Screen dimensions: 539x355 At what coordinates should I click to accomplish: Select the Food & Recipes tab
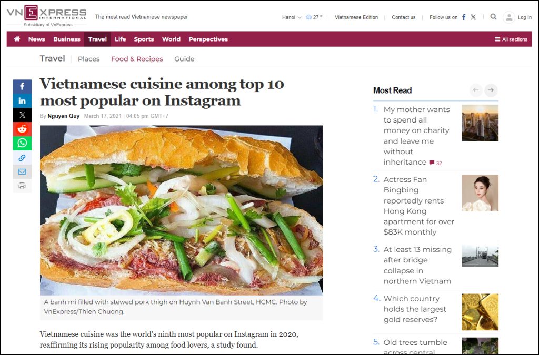point(137,59)
